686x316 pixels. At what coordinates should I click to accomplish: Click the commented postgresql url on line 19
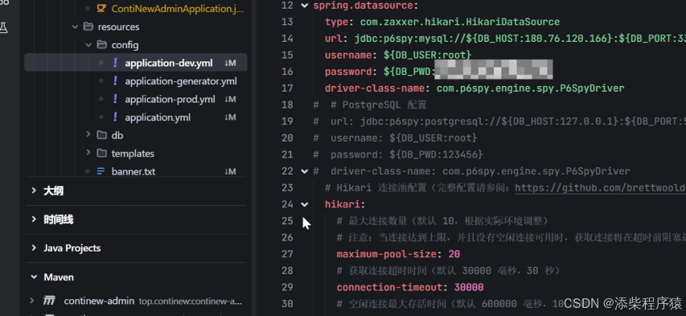pos(508,121)
